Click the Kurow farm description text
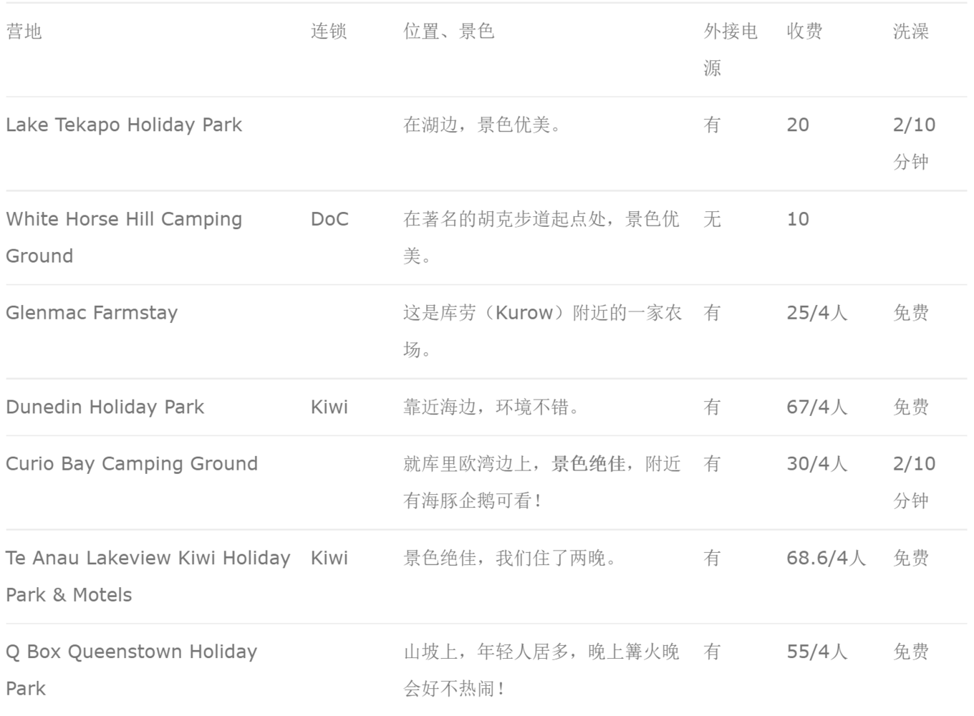This screenshot has height=716, width=974. (x=542, y=332)
